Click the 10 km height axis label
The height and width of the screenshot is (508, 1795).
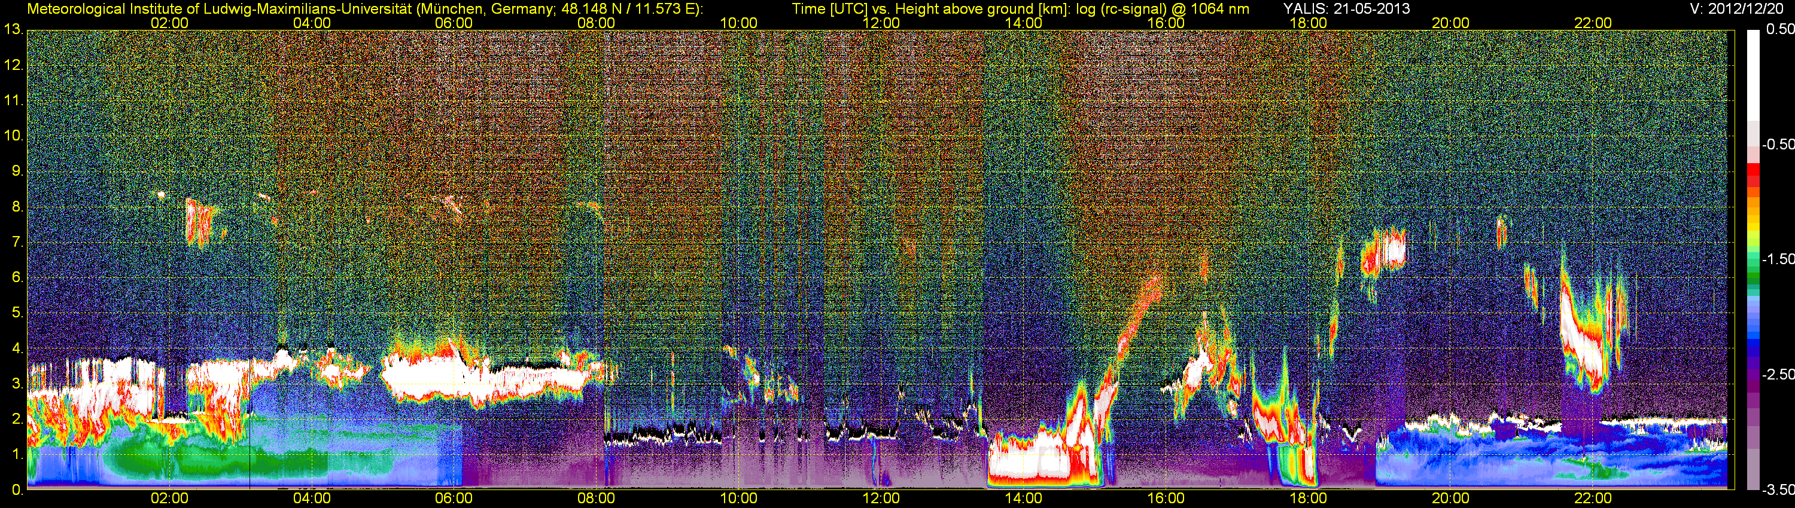[x=13, y=136]
